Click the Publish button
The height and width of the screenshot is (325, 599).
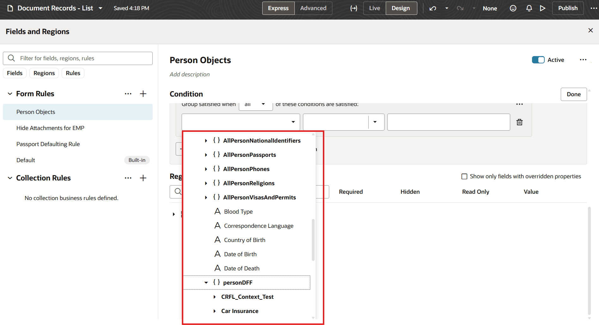[568, 8]
